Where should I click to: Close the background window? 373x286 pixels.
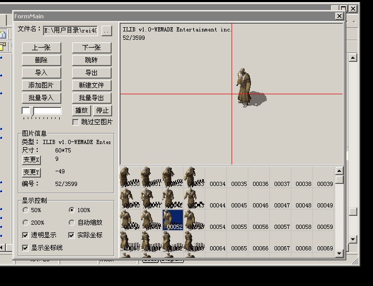353,9
